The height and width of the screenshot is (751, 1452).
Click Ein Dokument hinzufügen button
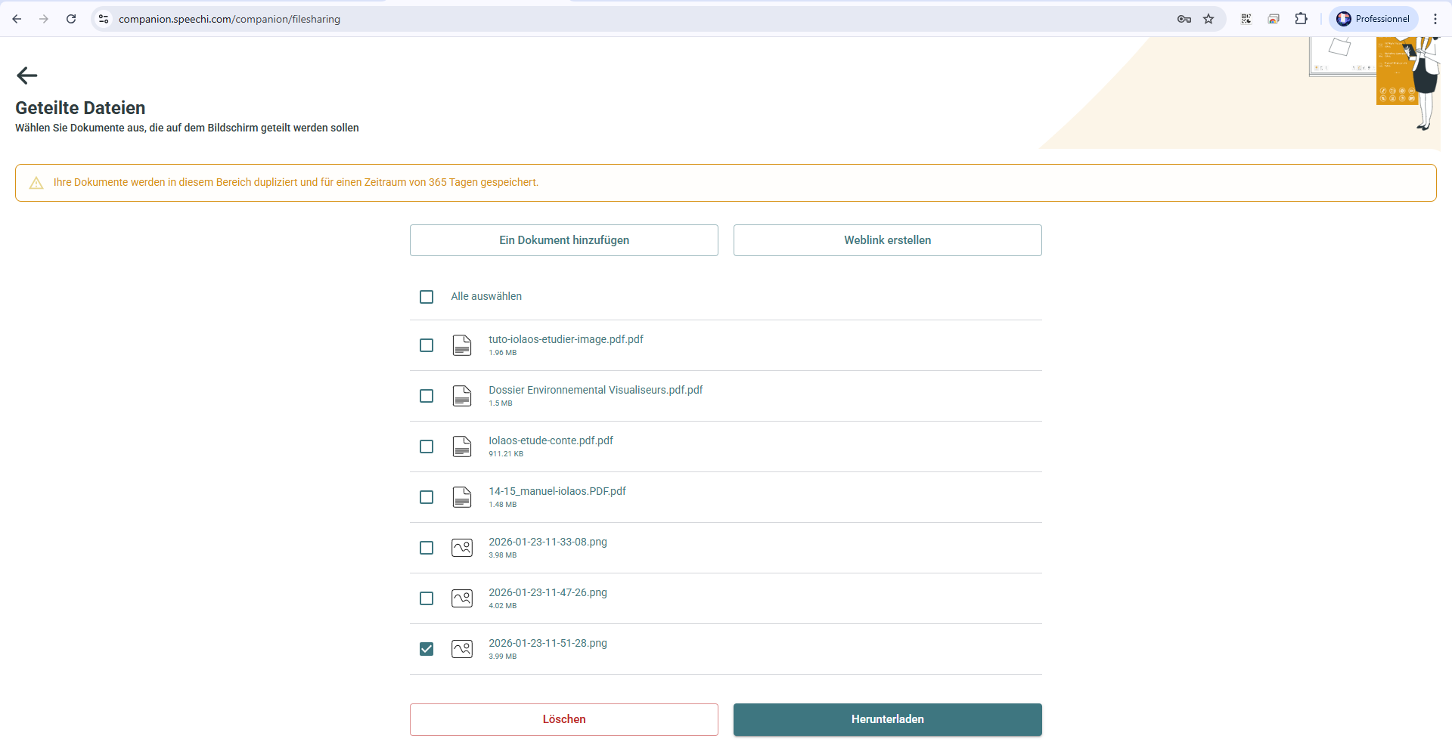(563, 240)
